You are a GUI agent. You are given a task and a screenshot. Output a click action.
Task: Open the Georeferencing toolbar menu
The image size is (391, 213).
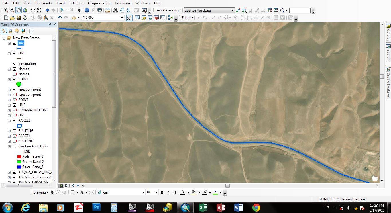168,10
